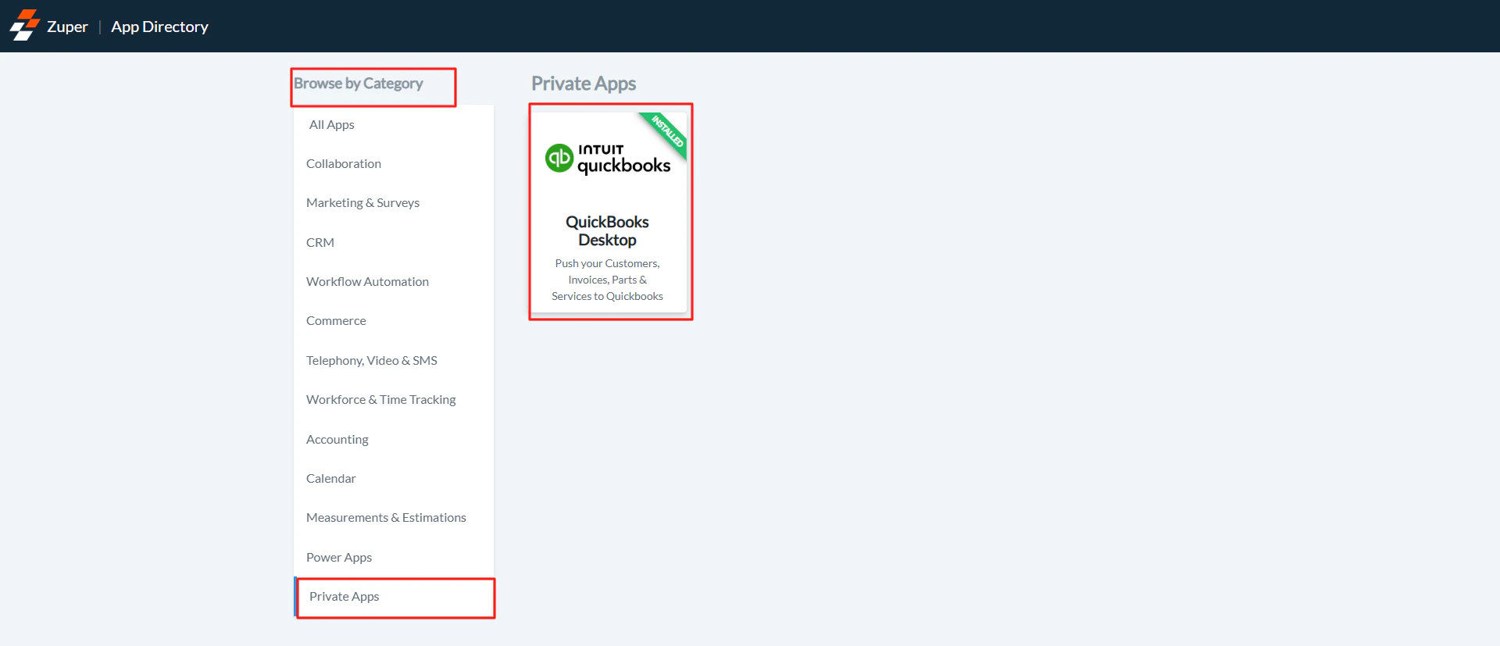1500x646 pixels.
Task: Open the Calendar category
Action: [394, 479]
